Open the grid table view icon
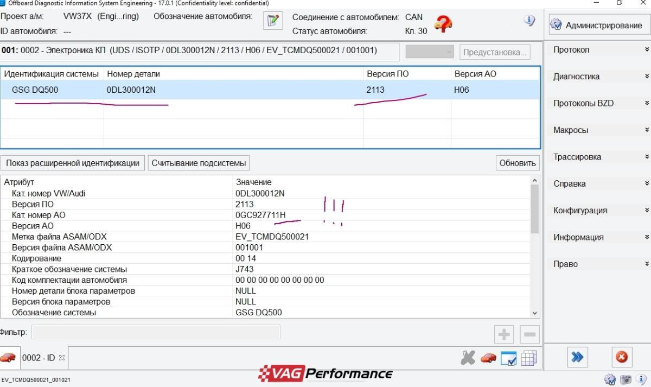This screenshot has height=387, width=651. coord(528,358)
